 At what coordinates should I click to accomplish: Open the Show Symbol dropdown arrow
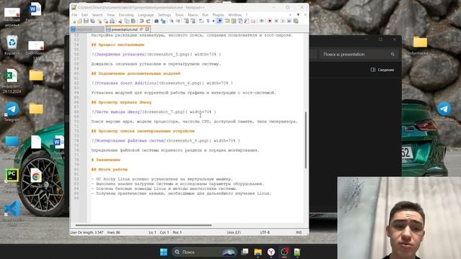(x=213, y=21)
